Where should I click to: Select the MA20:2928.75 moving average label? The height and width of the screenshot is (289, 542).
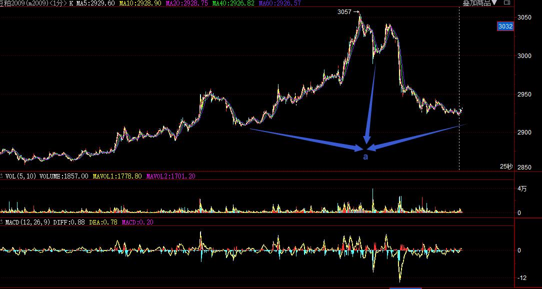(x=186, y=3)
